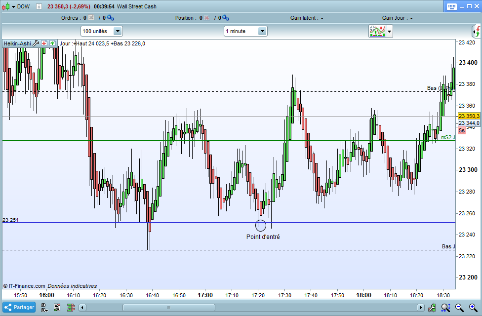
Task: Zoom in with the plus magnifier
Action: click(474, 307)
